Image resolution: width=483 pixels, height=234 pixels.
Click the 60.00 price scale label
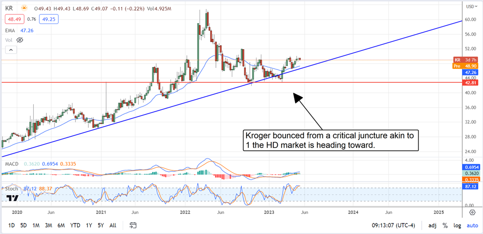[x=471, y=19]
